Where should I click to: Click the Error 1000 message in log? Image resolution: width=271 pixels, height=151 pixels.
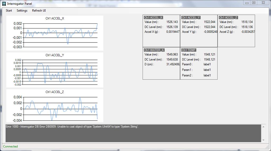tap(72, 126)
